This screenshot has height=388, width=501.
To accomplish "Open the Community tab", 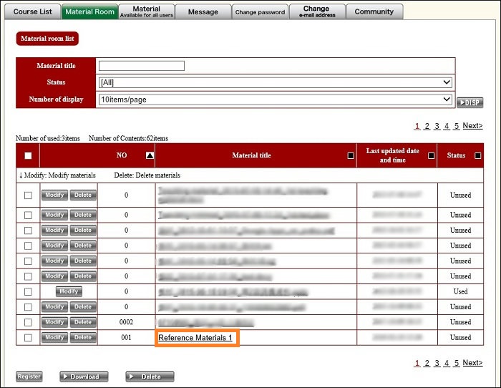I will [374, 11].
